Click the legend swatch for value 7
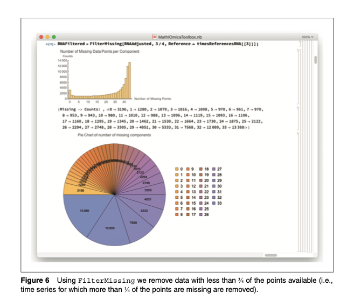This screenshot has height=300, width=340. click(x=177, y=209)
